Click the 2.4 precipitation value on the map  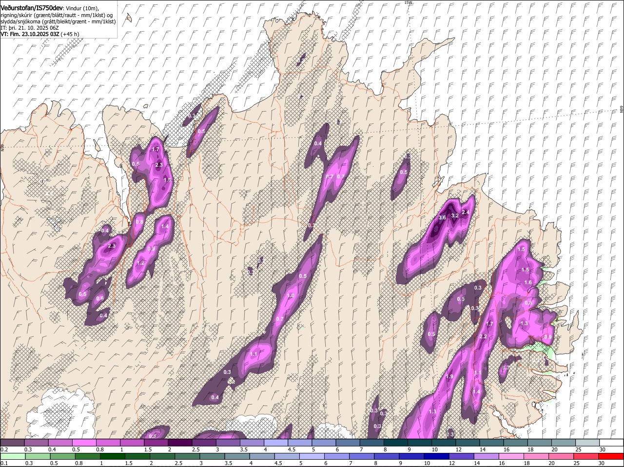pyautogui.click(x=466, y=212)
